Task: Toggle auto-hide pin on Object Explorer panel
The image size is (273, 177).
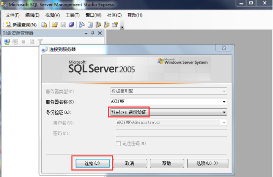Action: click(x=93, y=33)
